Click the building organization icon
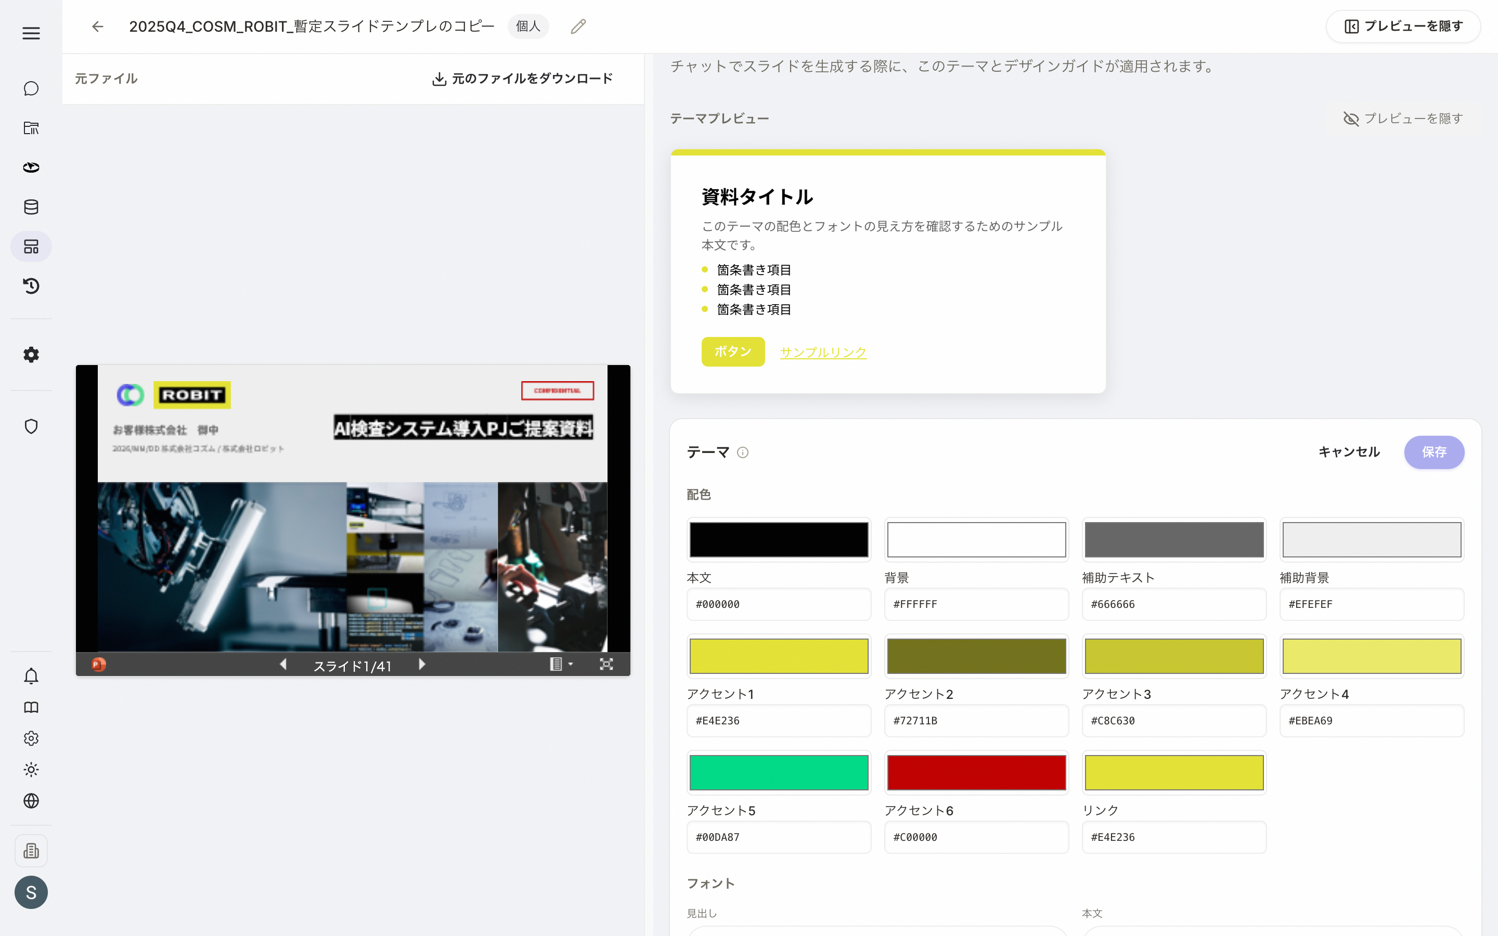Image resolution: width=1498 pixels, height=936 pixels. (31, 851)
